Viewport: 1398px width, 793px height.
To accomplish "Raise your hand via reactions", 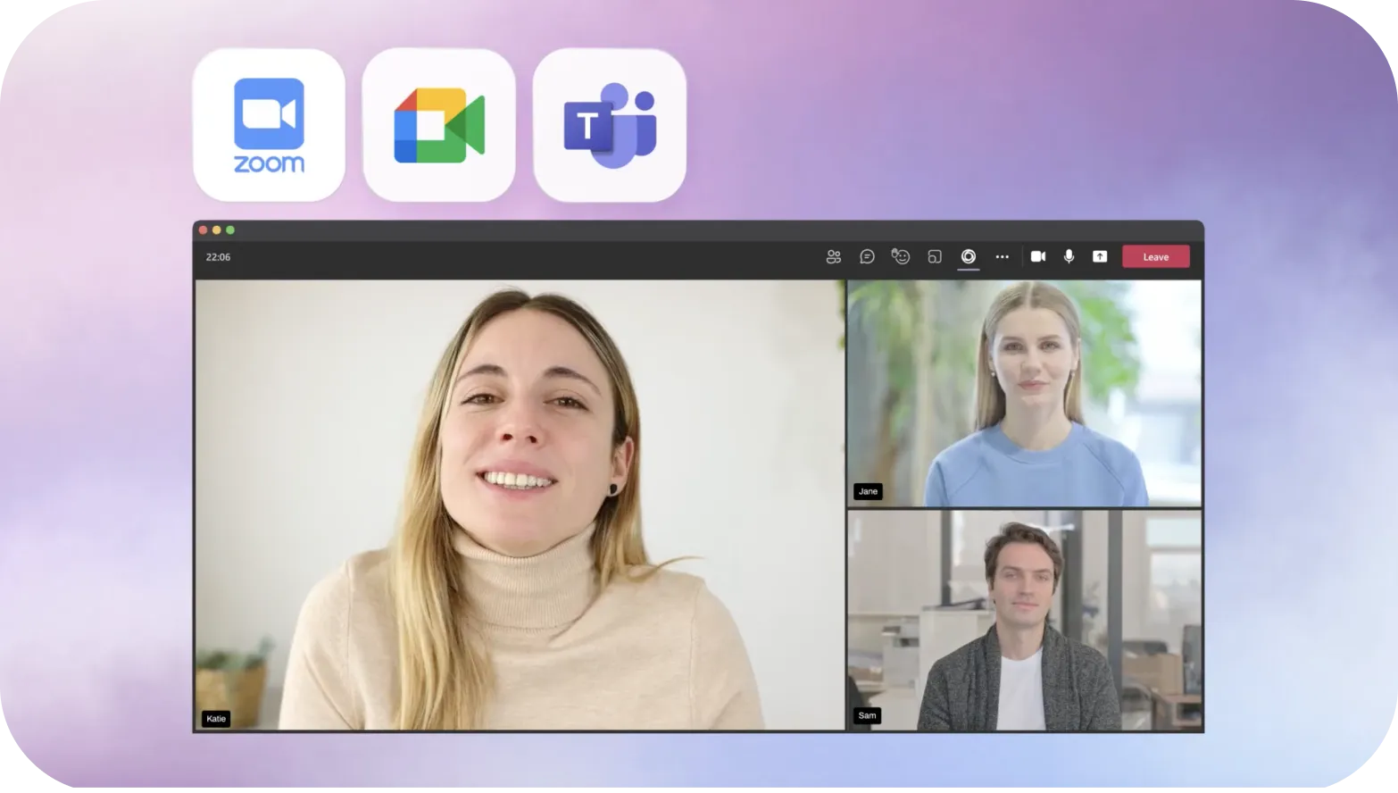I will tap(900, 256).
